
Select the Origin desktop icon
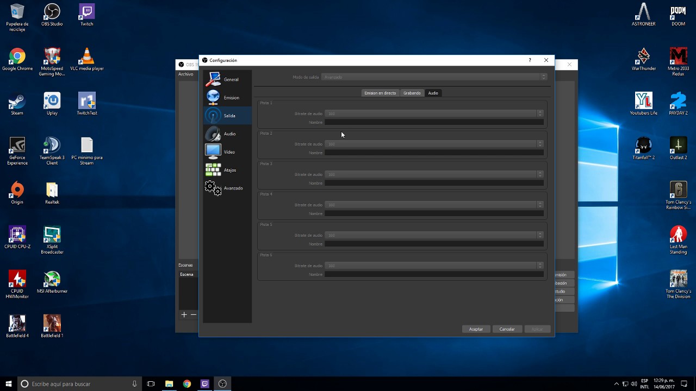coord(17,193)
